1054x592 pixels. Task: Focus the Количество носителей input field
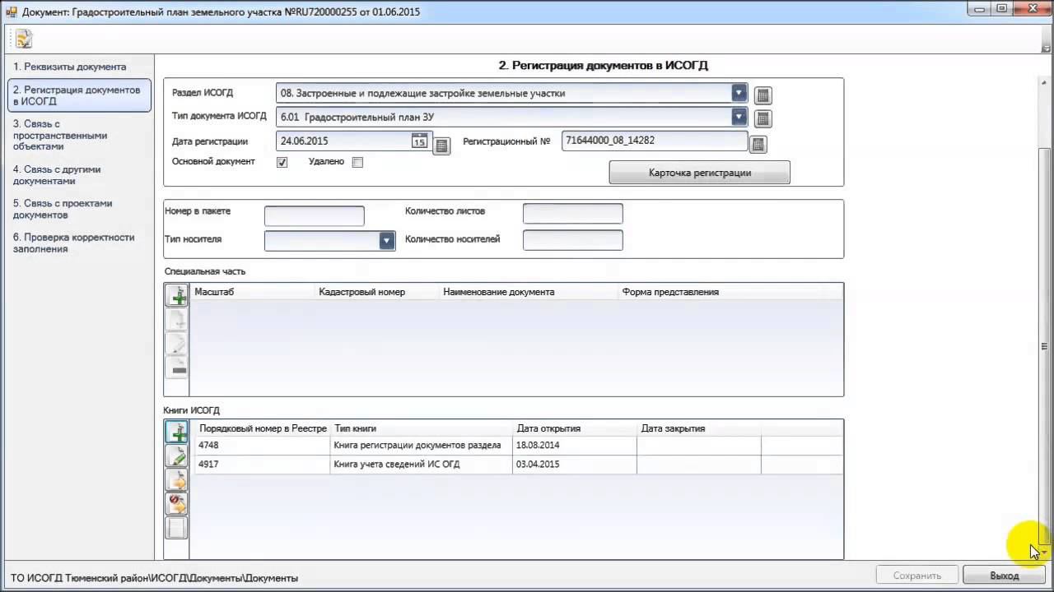[572, 240]
